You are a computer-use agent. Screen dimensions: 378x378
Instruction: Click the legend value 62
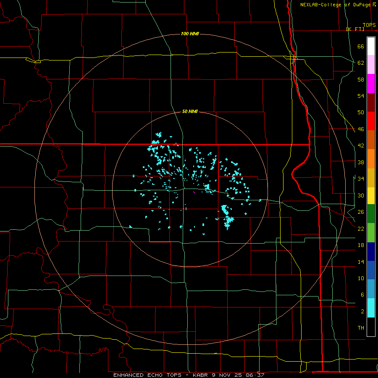pos(361,63)
